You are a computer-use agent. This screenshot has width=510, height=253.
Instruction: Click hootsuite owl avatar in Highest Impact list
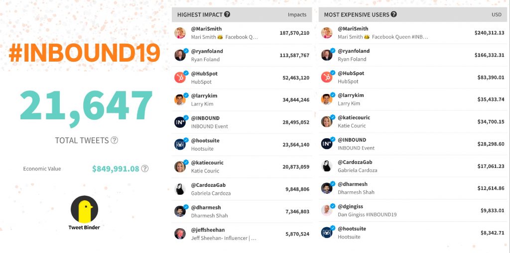click(x=180, y=145)
